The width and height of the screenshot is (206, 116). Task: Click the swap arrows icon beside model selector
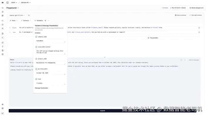click(29, 15)
